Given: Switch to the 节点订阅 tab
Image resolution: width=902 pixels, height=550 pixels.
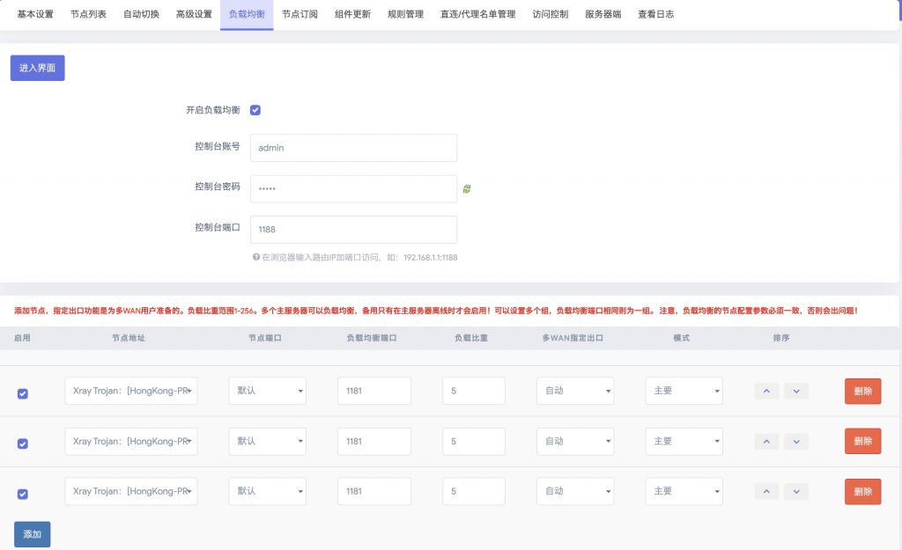Looking at the screenshot, I should click(299, 14).
